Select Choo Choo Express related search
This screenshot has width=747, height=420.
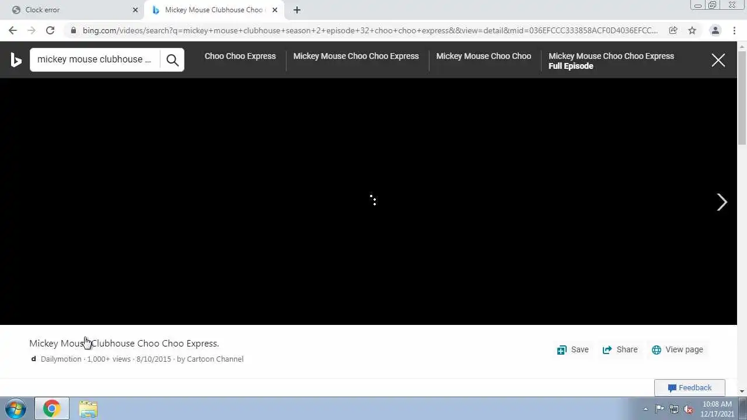pos(240,56)
